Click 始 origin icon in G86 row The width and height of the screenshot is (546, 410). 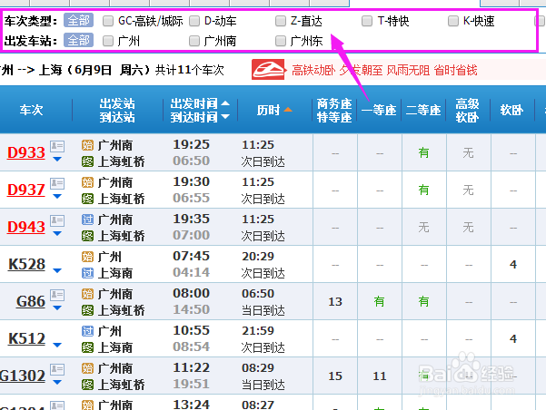pos(88,294)
